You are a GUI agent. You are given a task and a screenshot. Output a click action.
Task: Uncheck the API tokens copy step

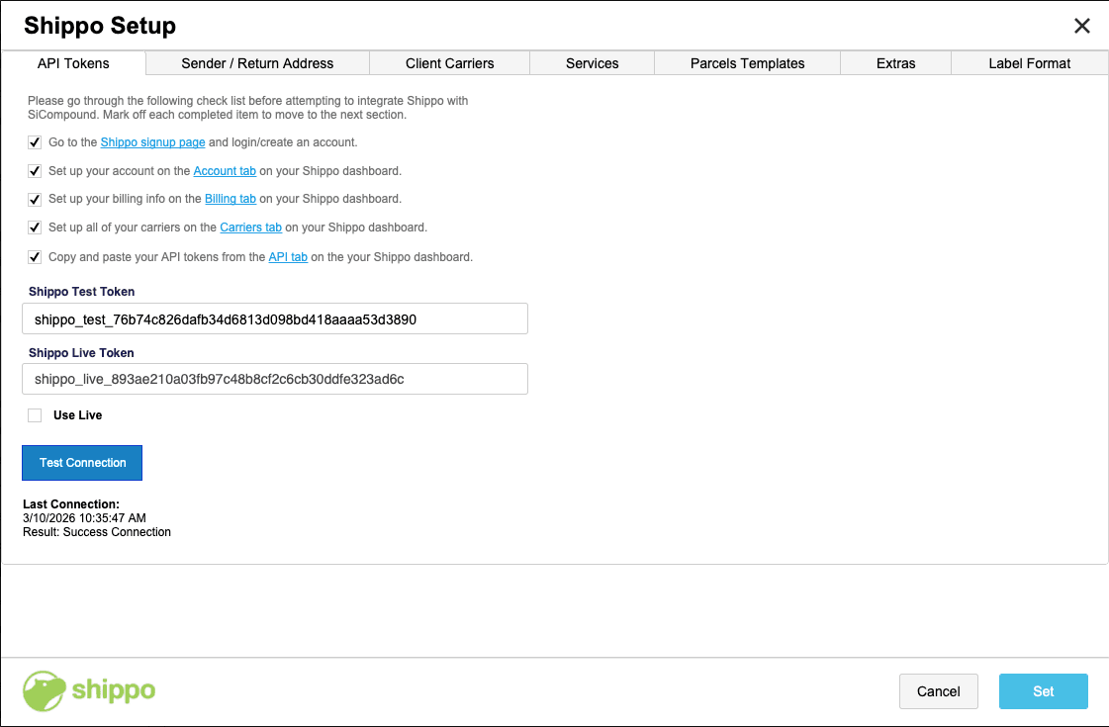coord(35,257)
